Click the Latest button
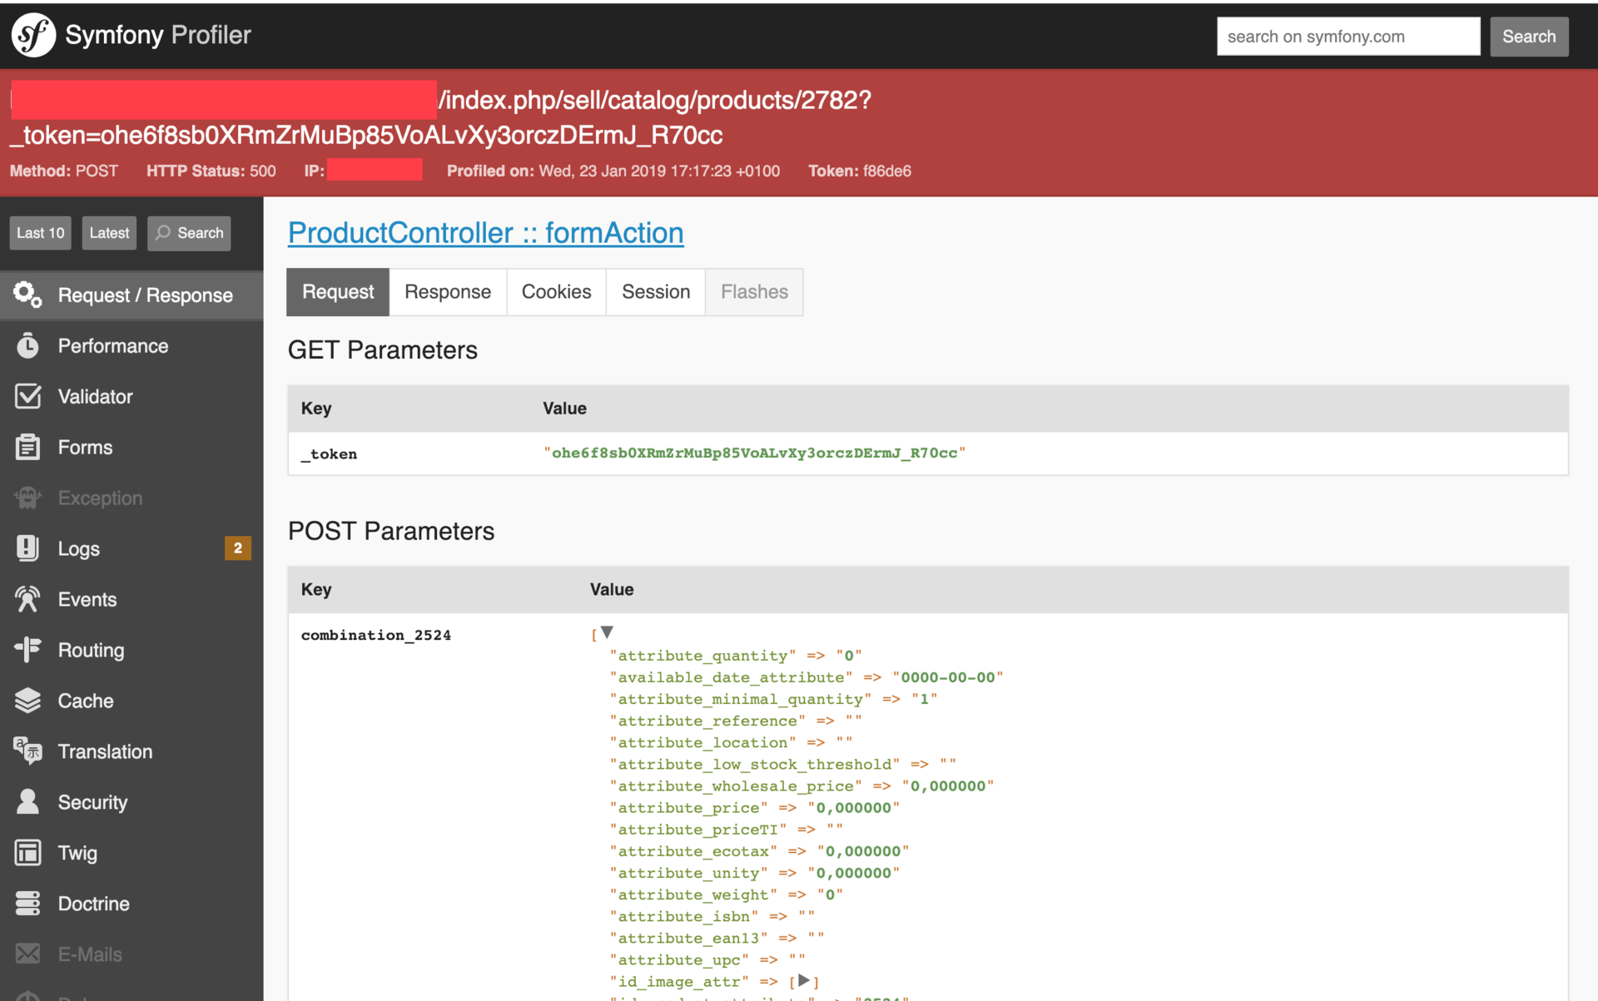The width and height of the screenshot is (1598, 1001). coord(109,233)
